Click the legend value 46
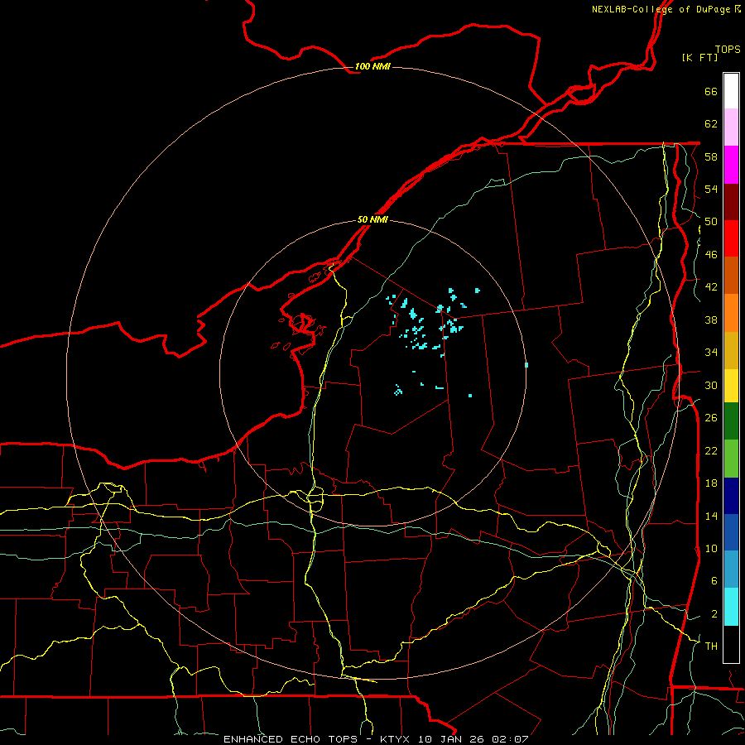 [x=711, y=255]
